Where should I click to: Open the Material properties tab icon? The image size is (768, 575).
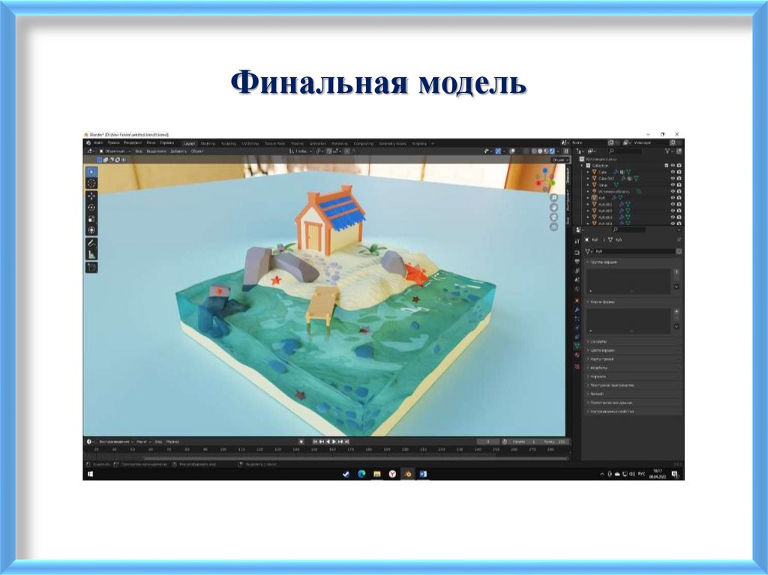[x=577, y=355]
